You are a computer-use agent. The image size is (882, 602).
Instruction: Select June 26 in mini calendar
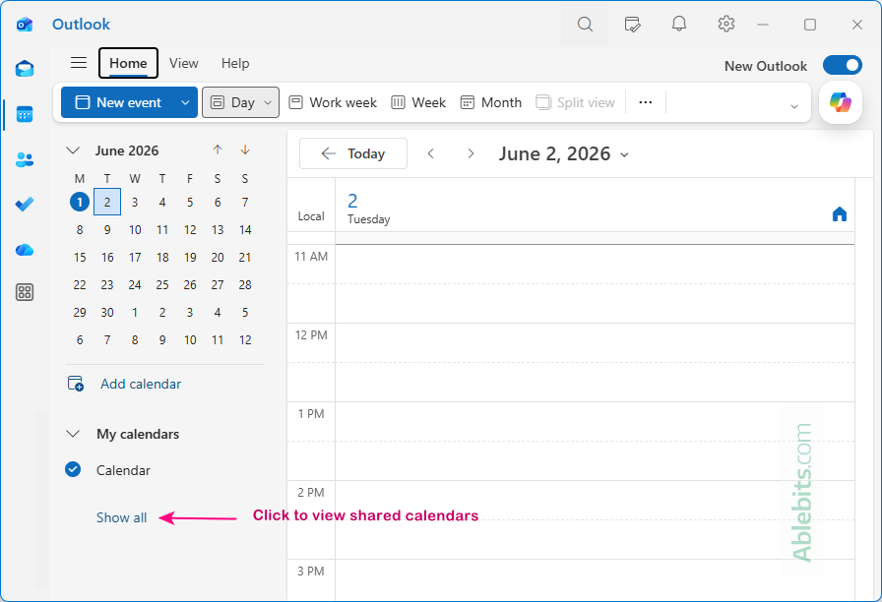pyautogui.click(x=190, y=285)
